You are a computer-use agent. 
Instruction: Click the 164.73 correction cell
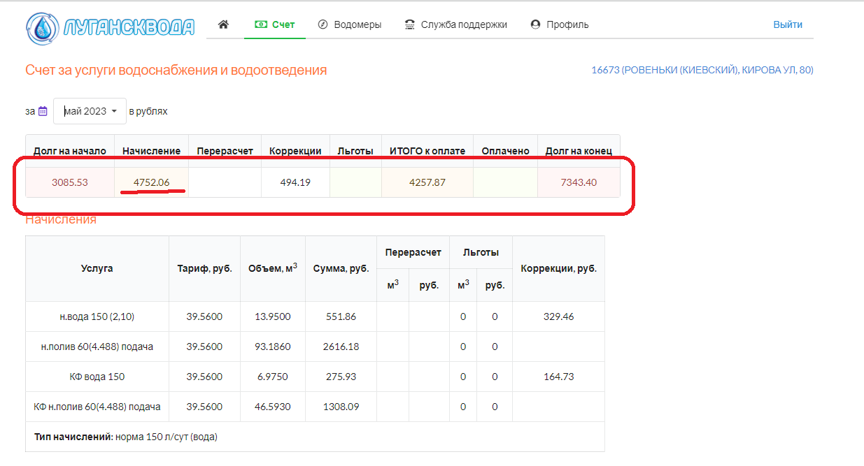pyautogui.click(x=558, y=377)
